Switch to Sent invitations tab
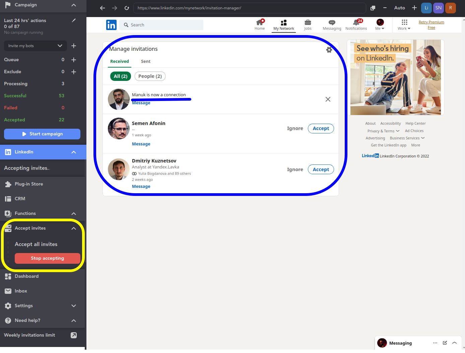Screen dimensions: 465x353 point(146,61)
